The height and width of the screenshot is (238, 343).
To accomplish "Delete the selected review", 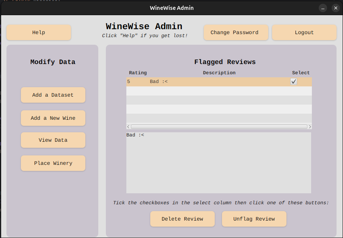I will point(183,219).
